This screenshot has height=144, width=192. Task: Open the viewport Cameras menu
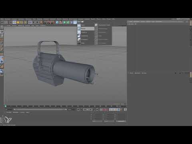[x=14, y=25]
